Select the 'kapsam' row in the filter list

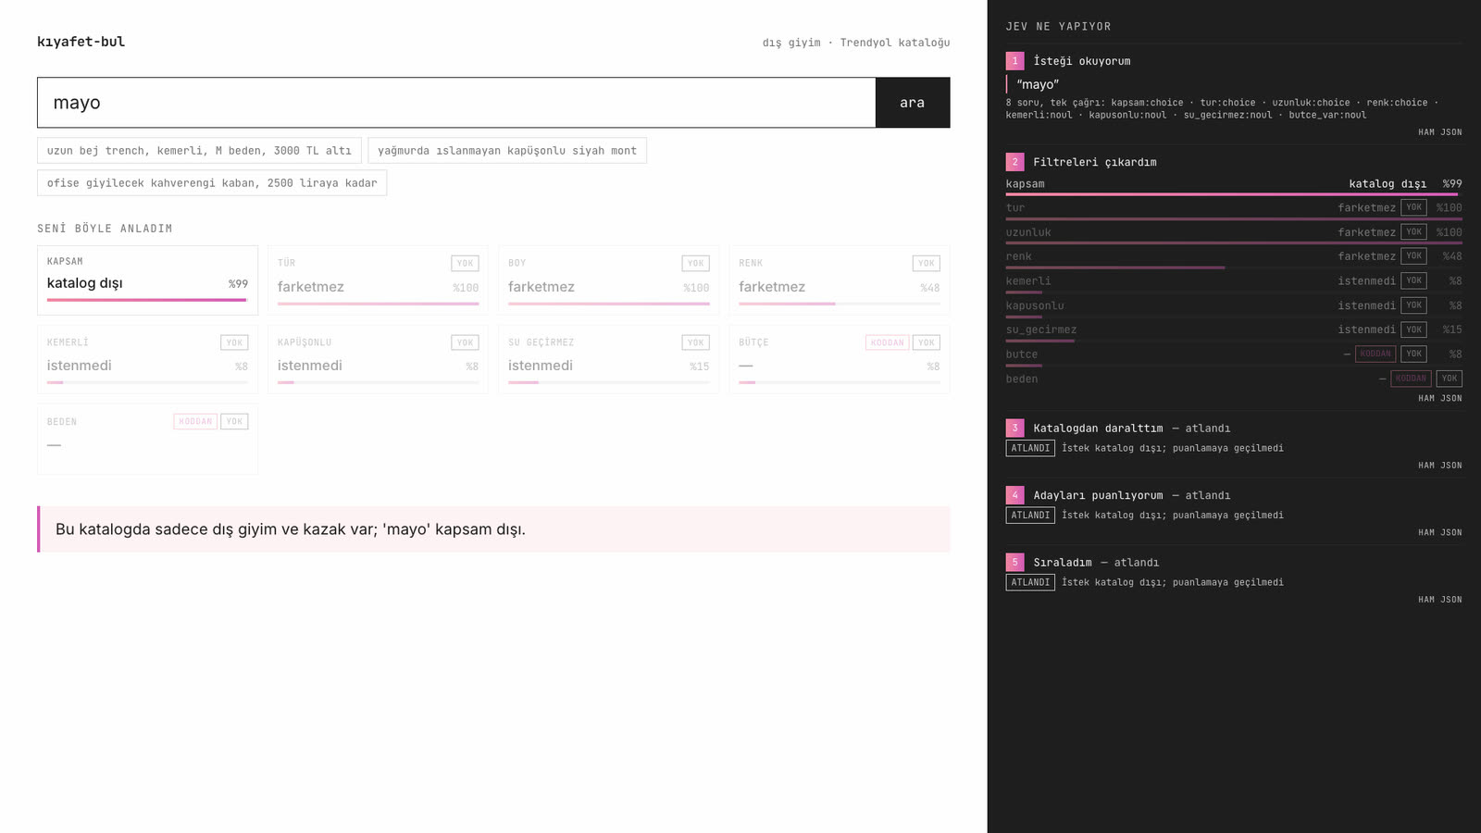pos(1234,185)
